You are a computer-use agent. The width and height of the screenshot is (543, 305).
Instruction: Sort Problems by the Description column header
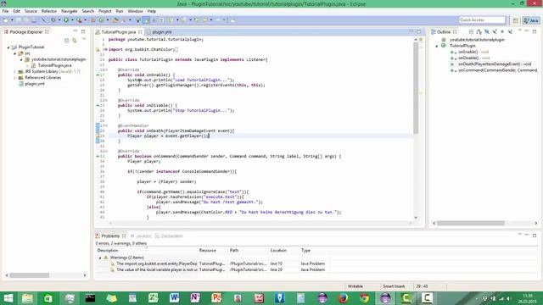146,251
